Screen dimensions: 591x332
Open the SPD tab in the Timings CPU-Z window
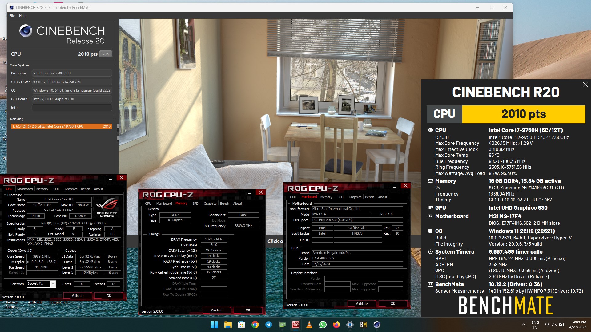pos(195,204)
